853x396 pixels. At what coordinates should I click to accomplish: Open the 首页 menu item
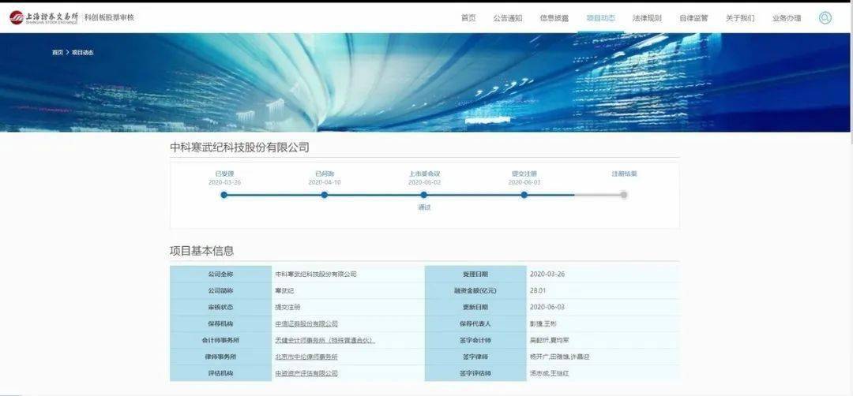point(468,17)
